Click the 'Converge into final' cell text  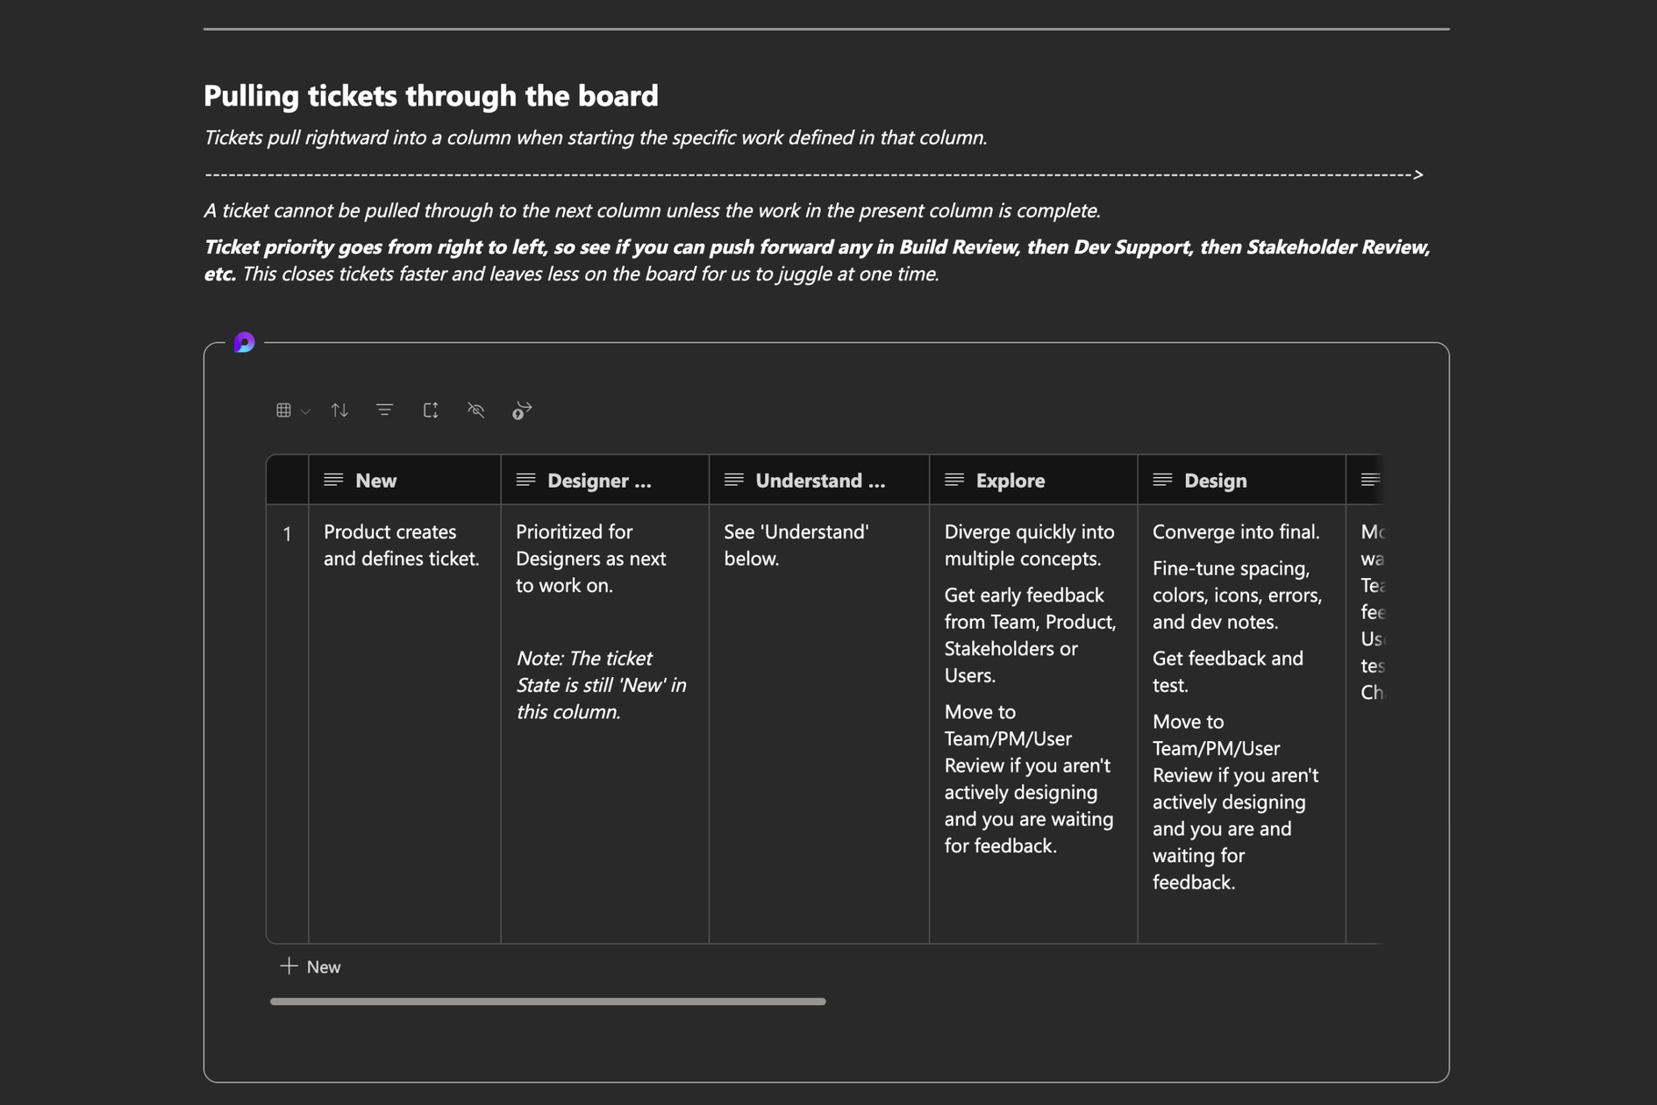pos(1235,532)
